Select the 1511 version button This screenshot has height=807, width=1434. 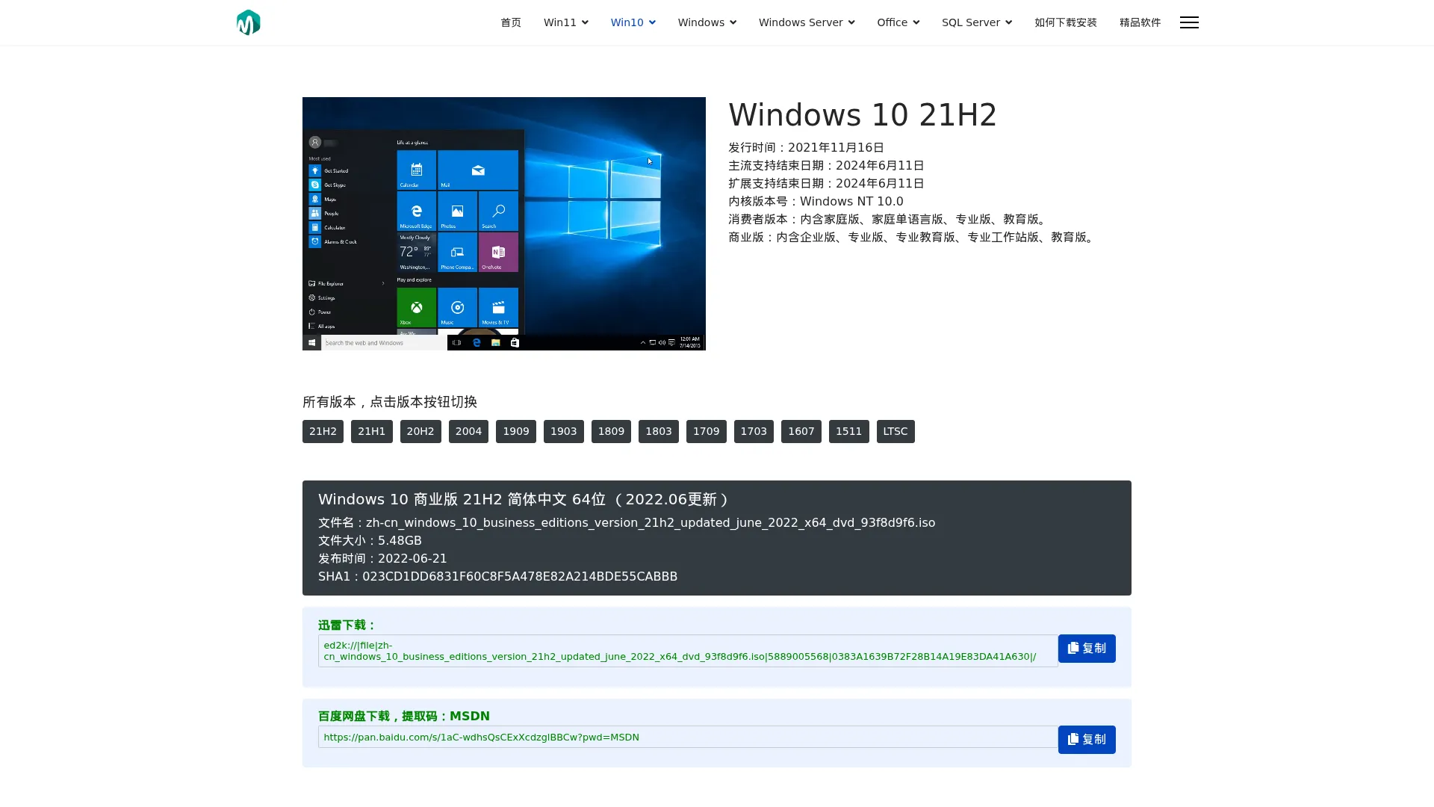pyautogui.click(x=848, y=431)
